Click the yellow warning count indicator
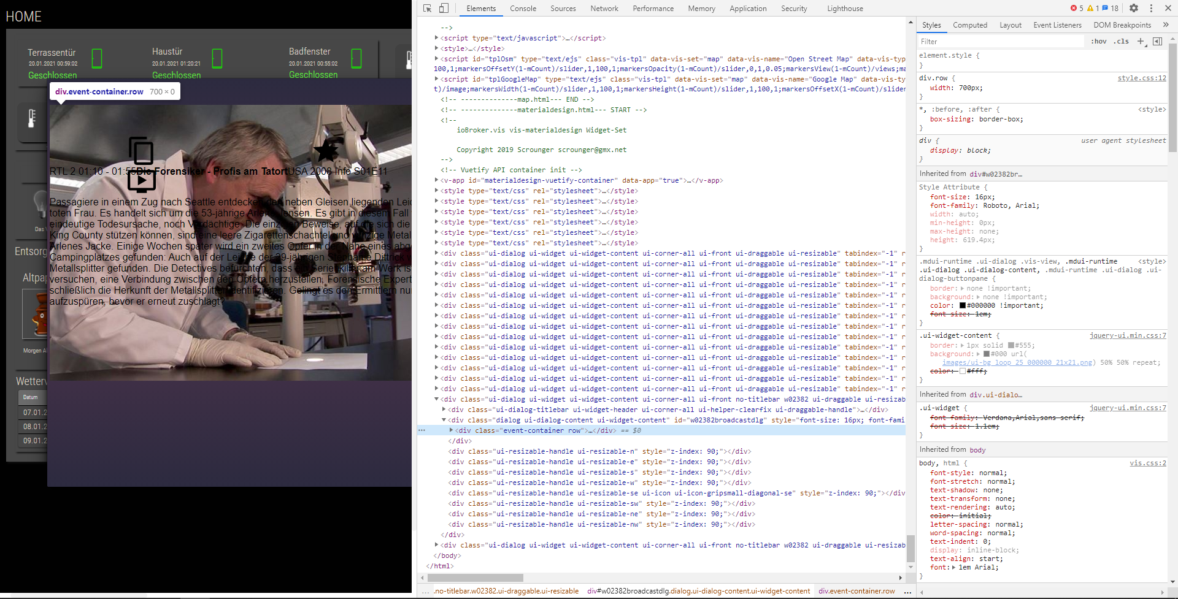1178x599 pixels. pyautogui.click(x=1093, y=8)
